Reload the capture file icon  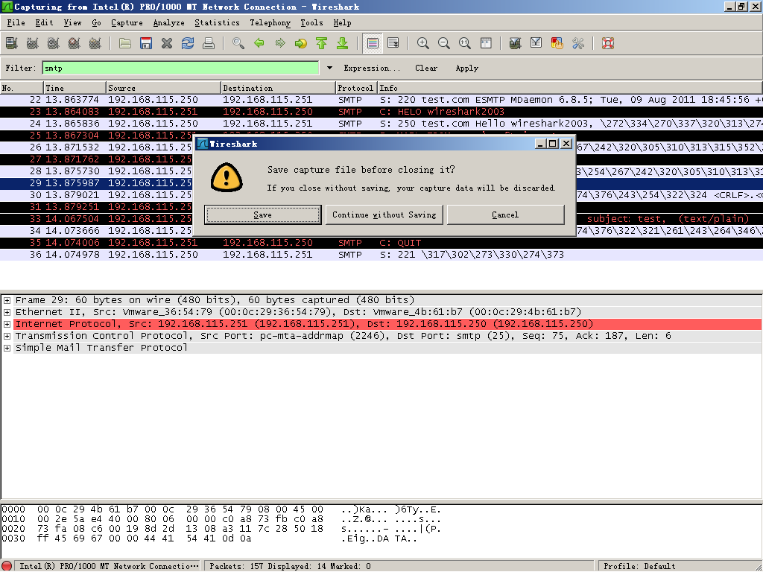188,43
